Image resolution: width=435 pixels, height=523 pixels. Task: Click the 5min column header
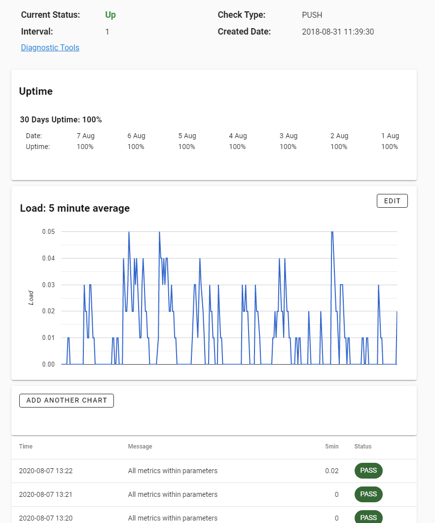[x=331, y=447]
